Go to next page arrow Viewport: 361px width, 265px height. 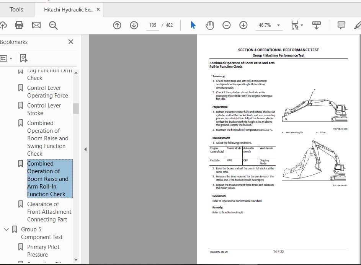click(134, 25)
